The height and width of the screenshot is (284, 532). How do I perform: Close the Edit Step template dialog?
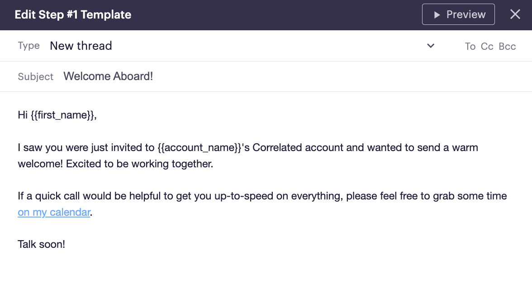515,14
